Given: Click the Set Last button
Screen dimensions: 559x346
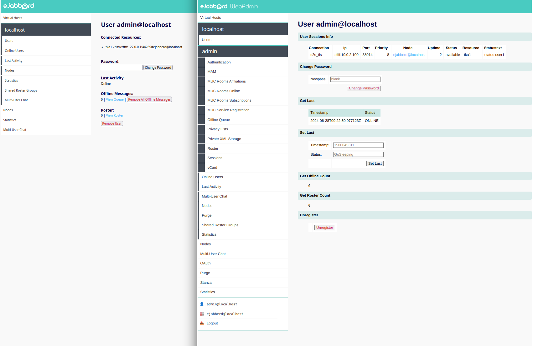Looking at the screenshot, I should pos(375,163).
